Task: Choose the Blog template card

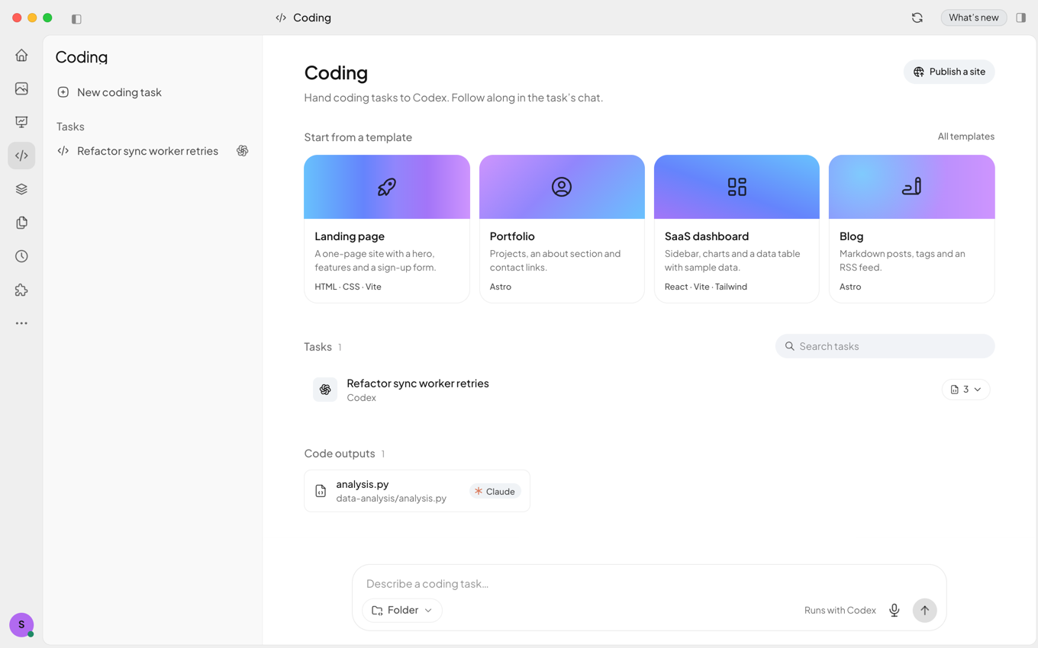Action: [912, 229]
